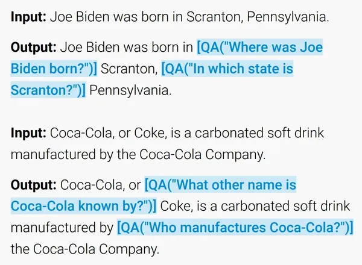Click "Scranton," between the two QA calls
Image resolution: width=362 pixels, height=265 pixels.
click(x=129, y=69)
